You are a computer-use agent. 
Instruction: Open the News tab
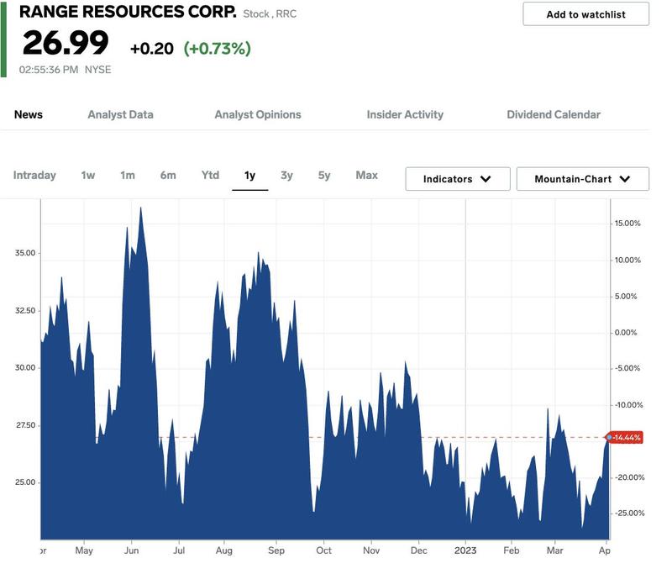click(29, 114)
